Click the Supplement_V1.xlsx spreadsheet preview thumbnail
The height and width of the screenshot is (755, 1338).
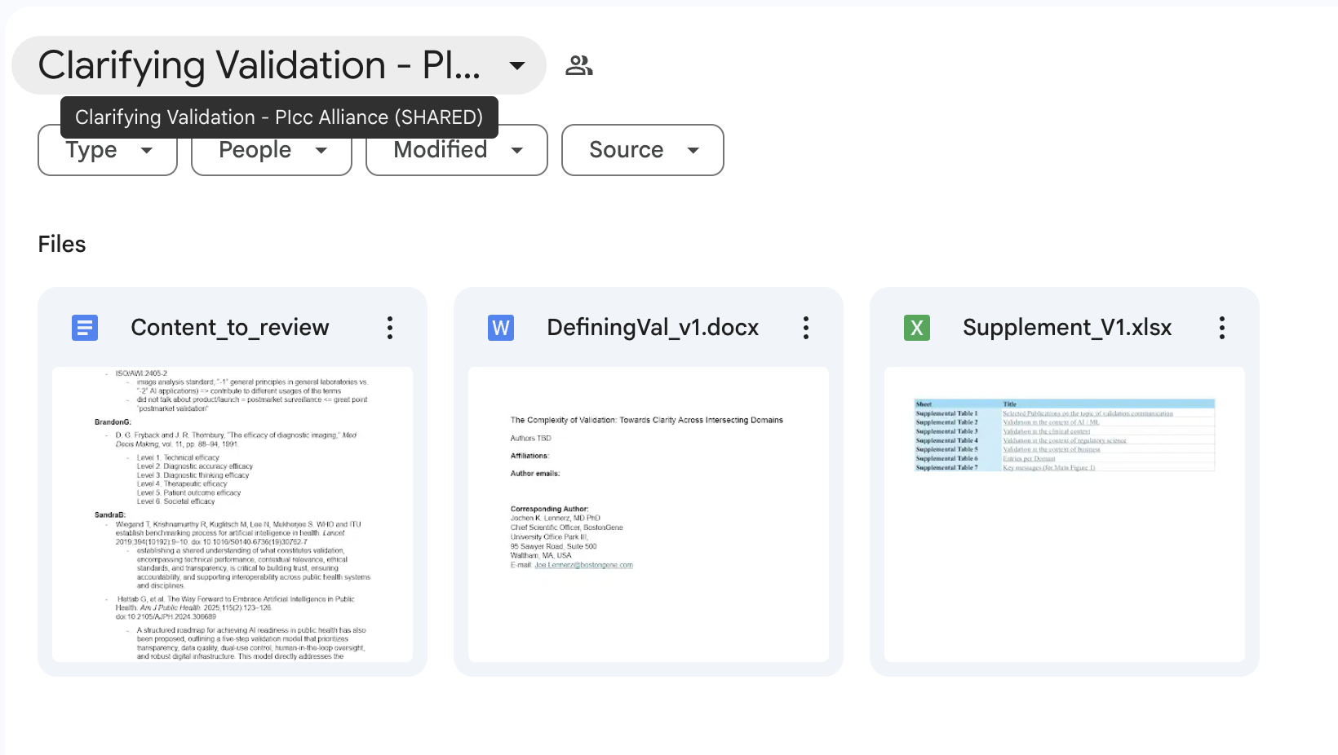[x=1063, y=514]
